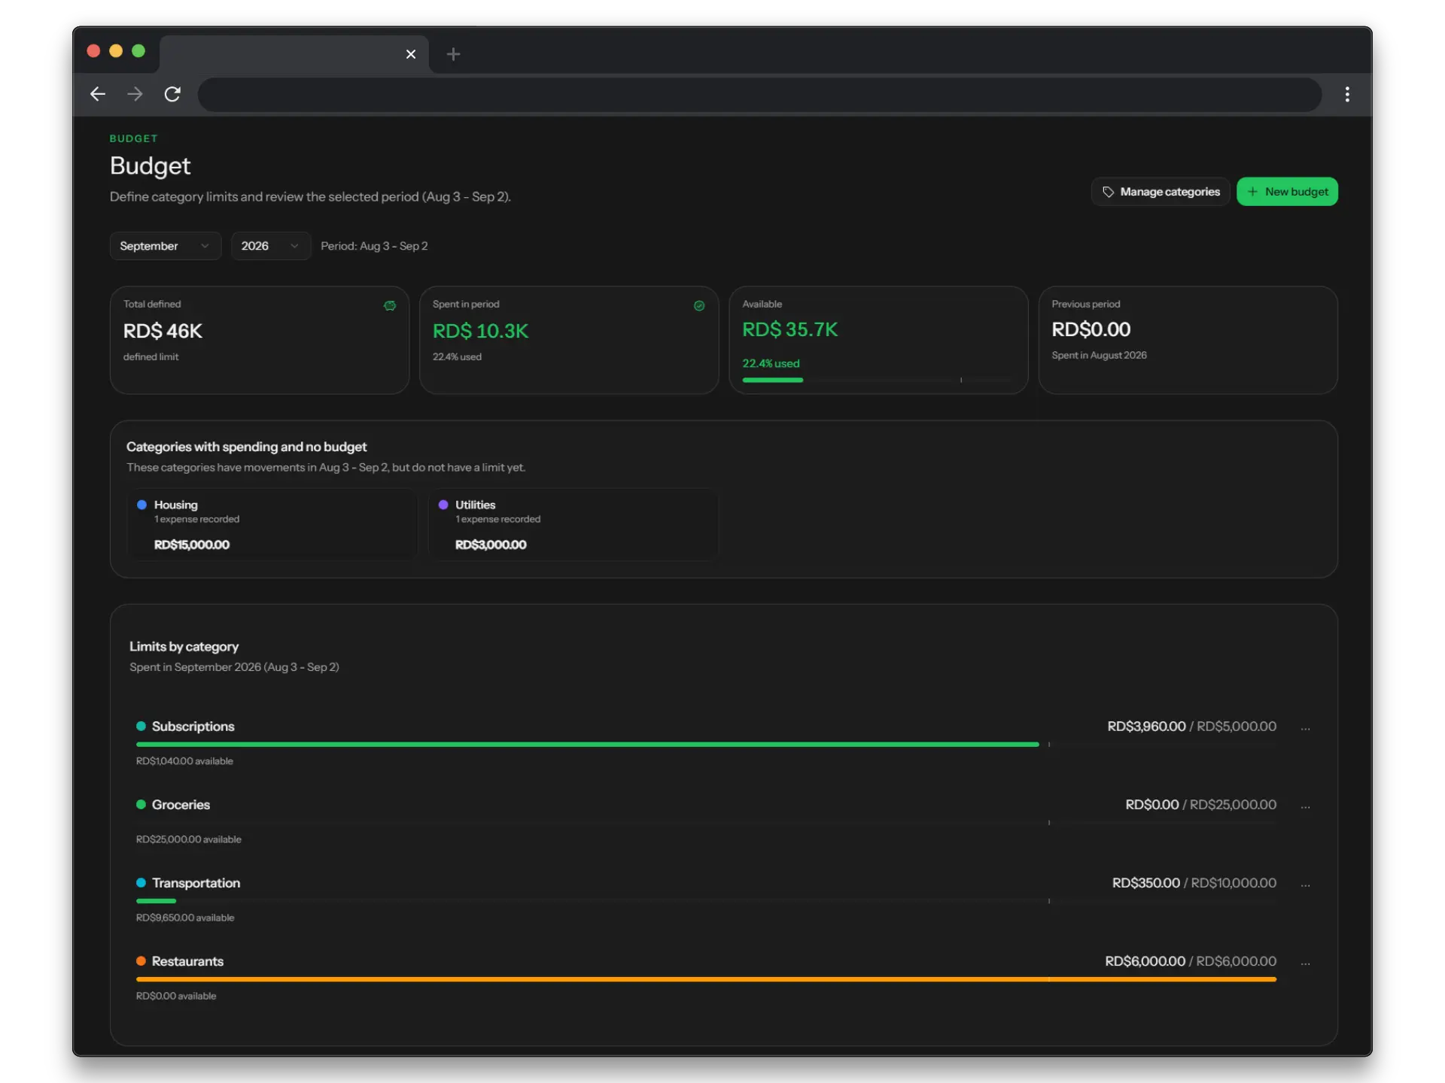The image size is (1445, 1083).
Task: Click the green Groceries category dot
Action: pos(141,804)
